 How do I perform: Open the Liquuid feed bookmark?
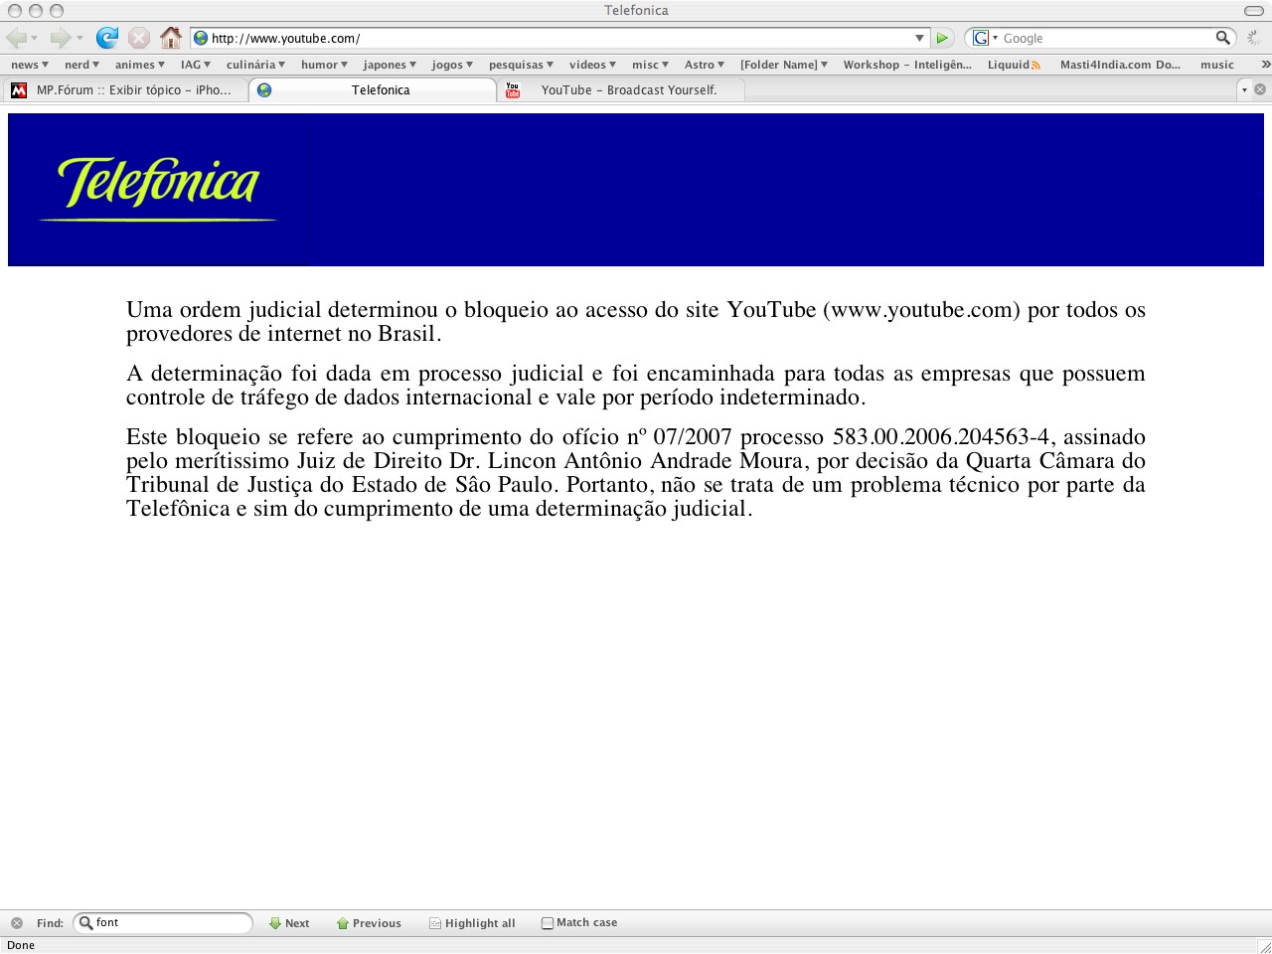[1014, 65]
